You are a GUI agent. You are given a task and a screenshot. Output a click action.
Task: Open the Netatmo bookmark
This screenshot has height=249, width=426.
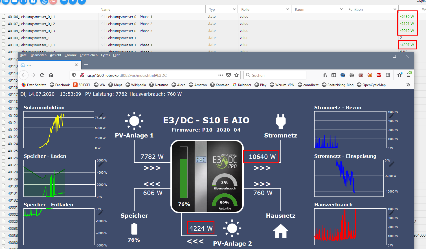coord(159,85)
